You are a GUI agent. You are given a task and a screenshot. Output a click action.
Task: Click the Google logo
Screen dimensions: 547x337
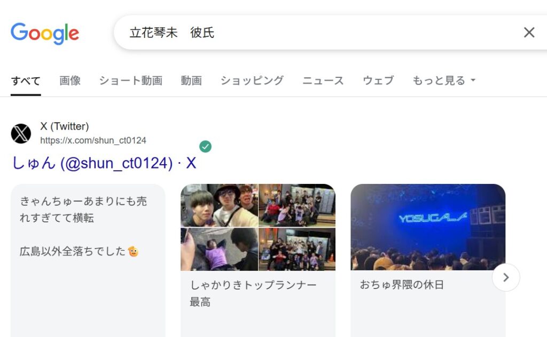(x=45, y=34)
